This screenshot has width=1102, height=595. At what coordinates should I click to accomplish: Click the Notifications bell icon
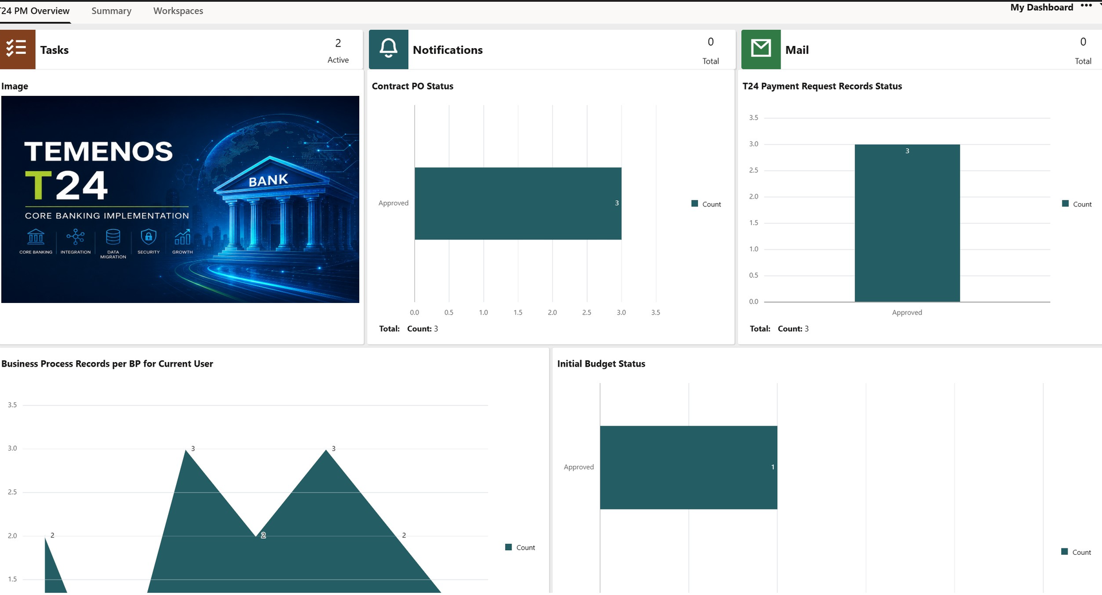389,49
